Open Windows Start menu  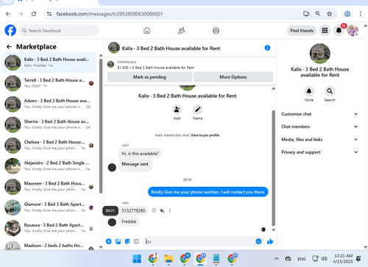[137, 259]
